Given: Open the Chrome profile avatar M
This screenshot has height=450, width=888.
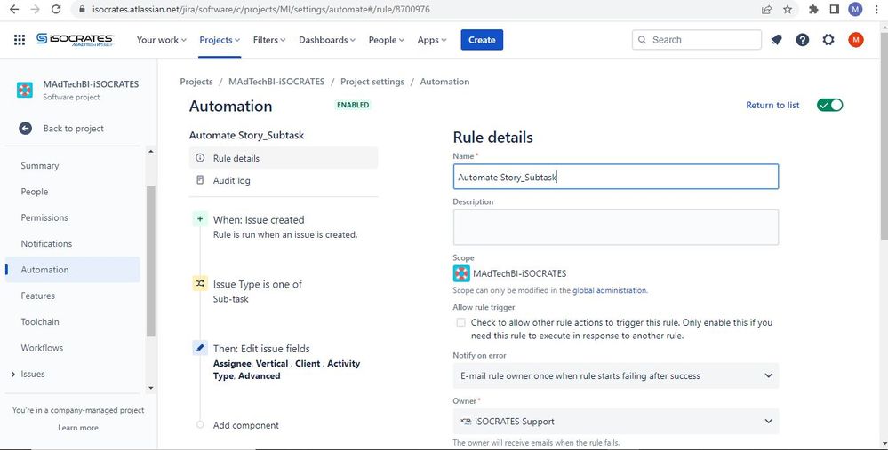Looking at the screenshot, I should pyautogui.click(x=855, y=9).
